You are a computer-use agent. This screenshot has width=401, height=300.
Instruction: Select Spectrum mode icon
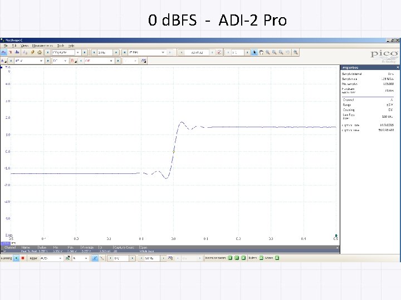(17, 52)
